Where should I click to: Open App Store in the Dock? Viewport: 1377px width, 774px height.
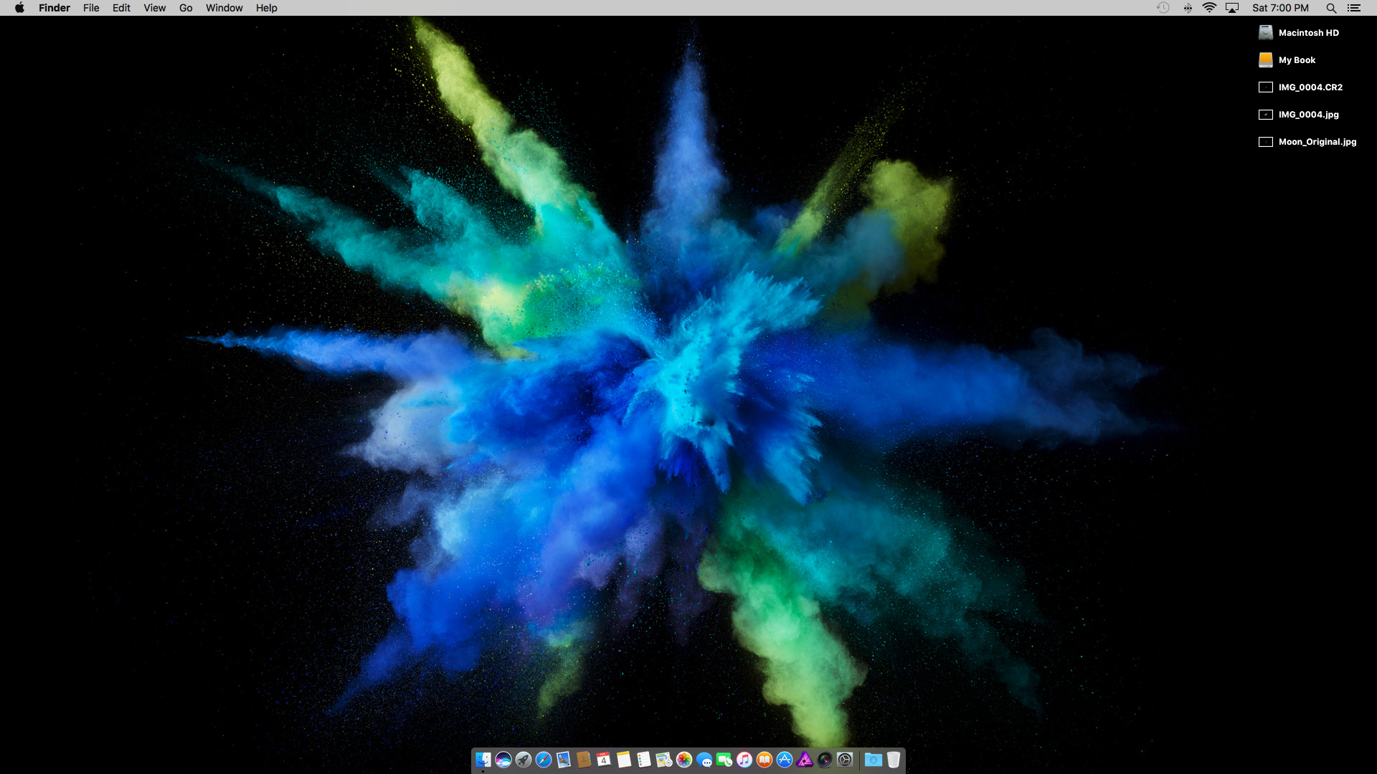(785, 760)
